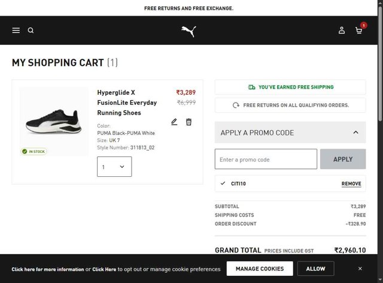
Task: Open the user account icon
Action: click(x=342, y=31)
